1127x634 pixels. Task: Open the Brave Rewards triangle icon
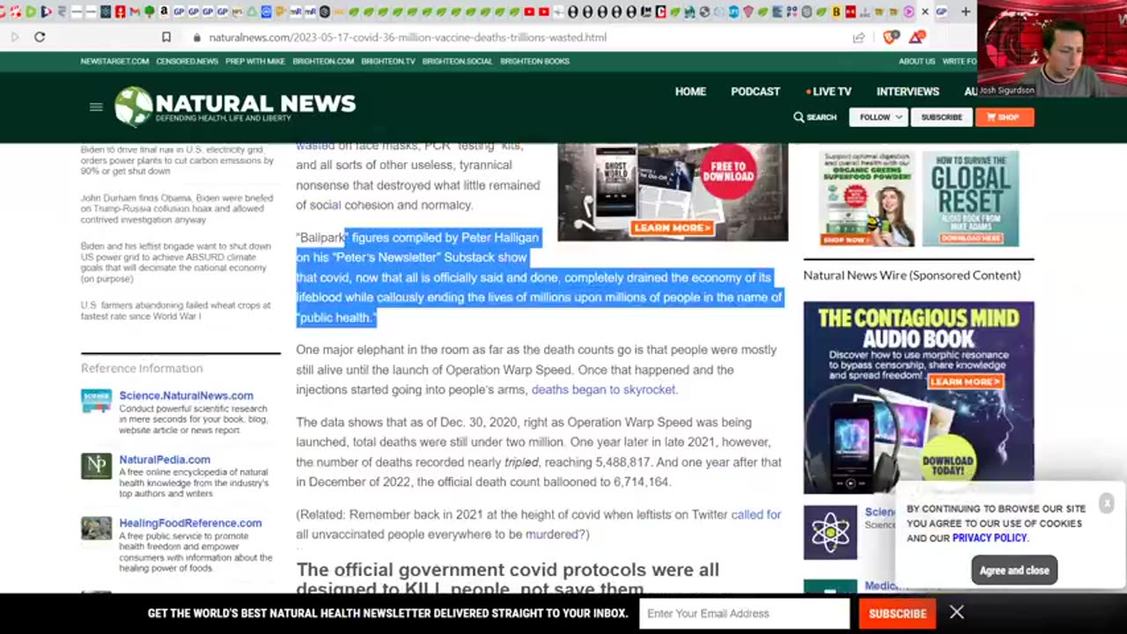(x=917, y=37)
